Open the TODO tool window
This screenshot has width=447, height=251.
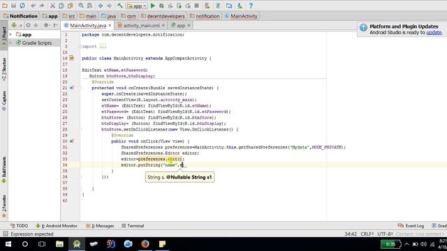click(19, 226)
